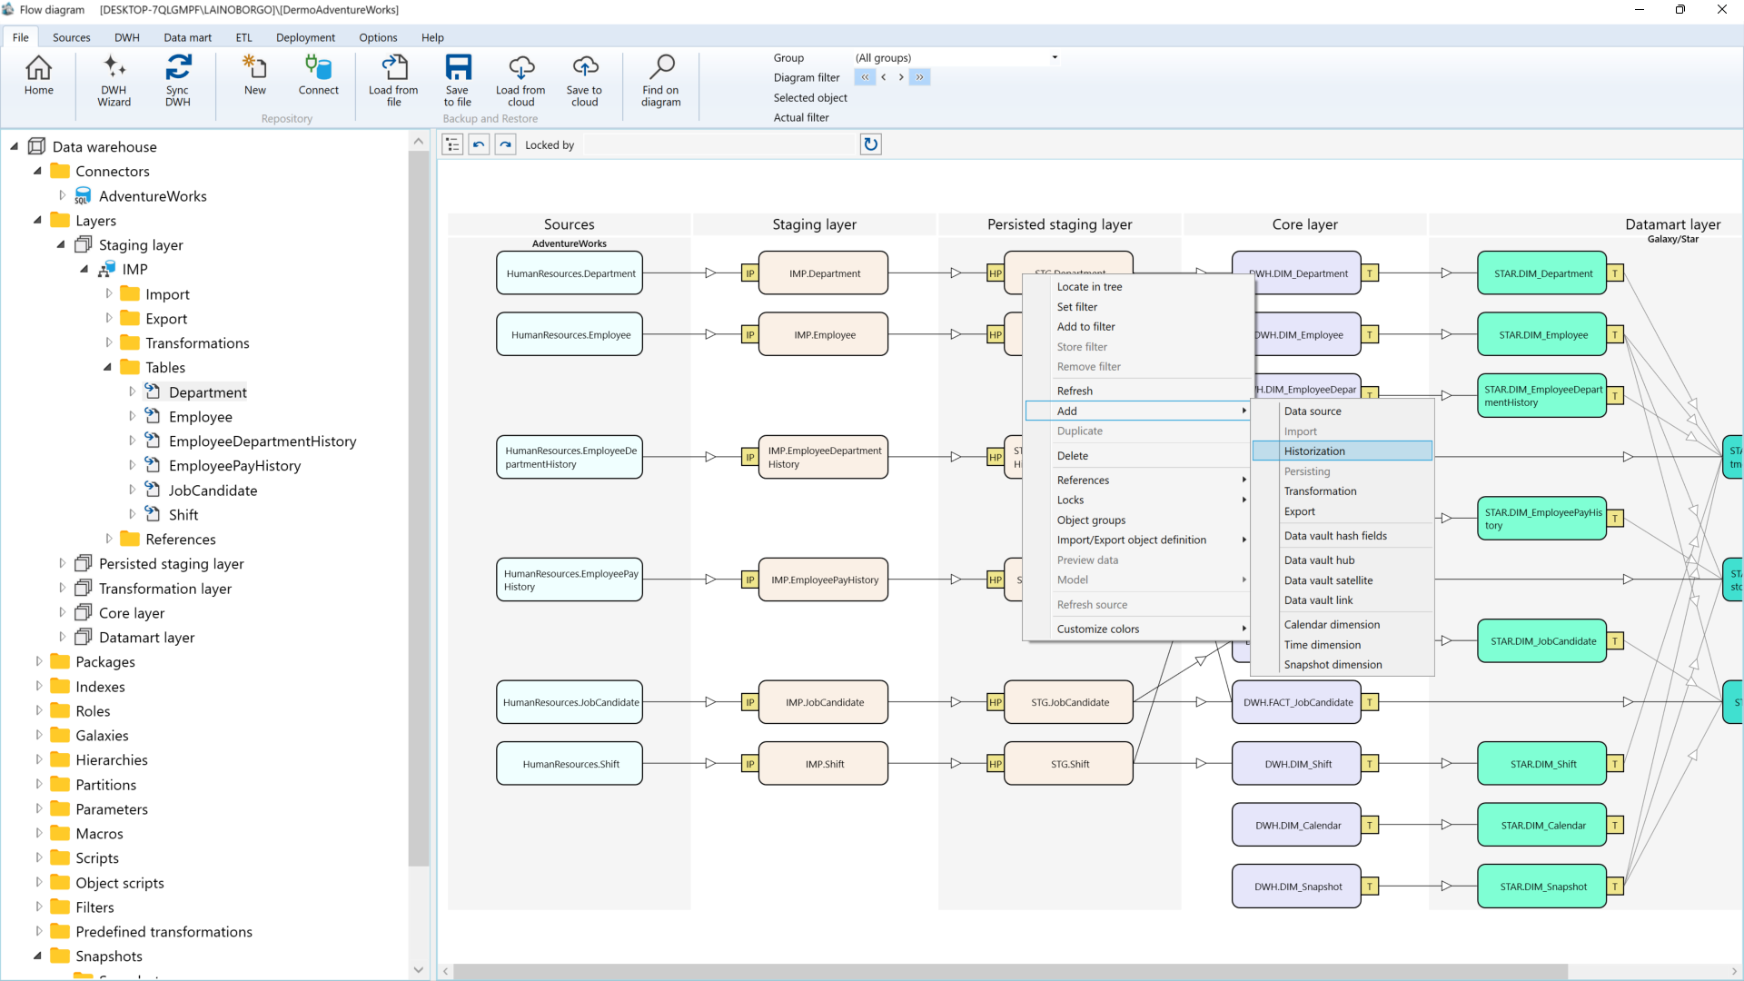The width and height of the screenshot is (1744, 981).
Task: Open the Options ribbon tab
Action: (378, 37)
